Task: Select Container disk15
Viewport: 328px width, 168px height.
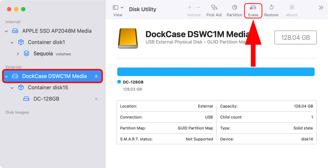Action: click(x=48, y=87)
